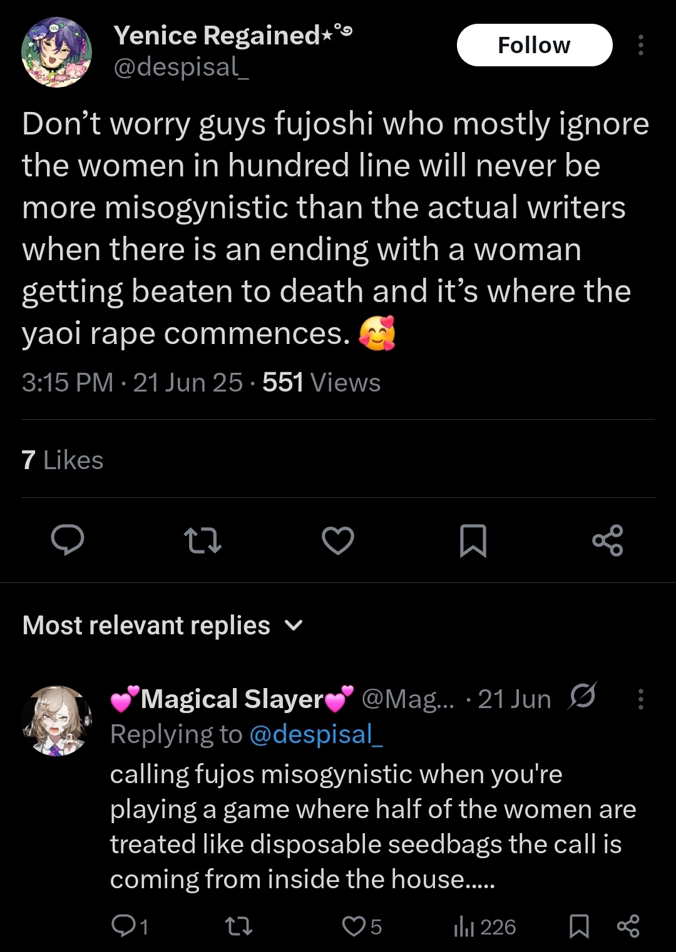Reply to Yenice Regained's main post
The image size is (676, 952).
(68, 540)
